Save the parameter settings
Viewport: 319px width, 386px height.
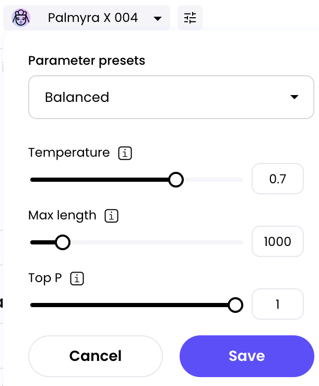point(247,356)
